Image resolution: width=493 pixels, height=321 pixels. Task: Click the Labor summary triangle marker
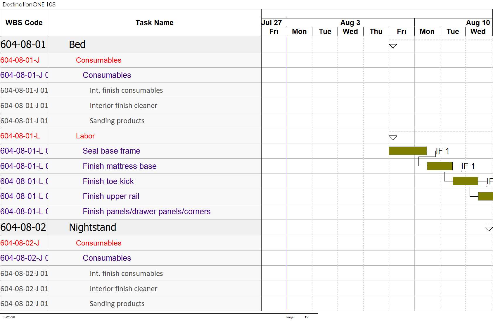393,138
